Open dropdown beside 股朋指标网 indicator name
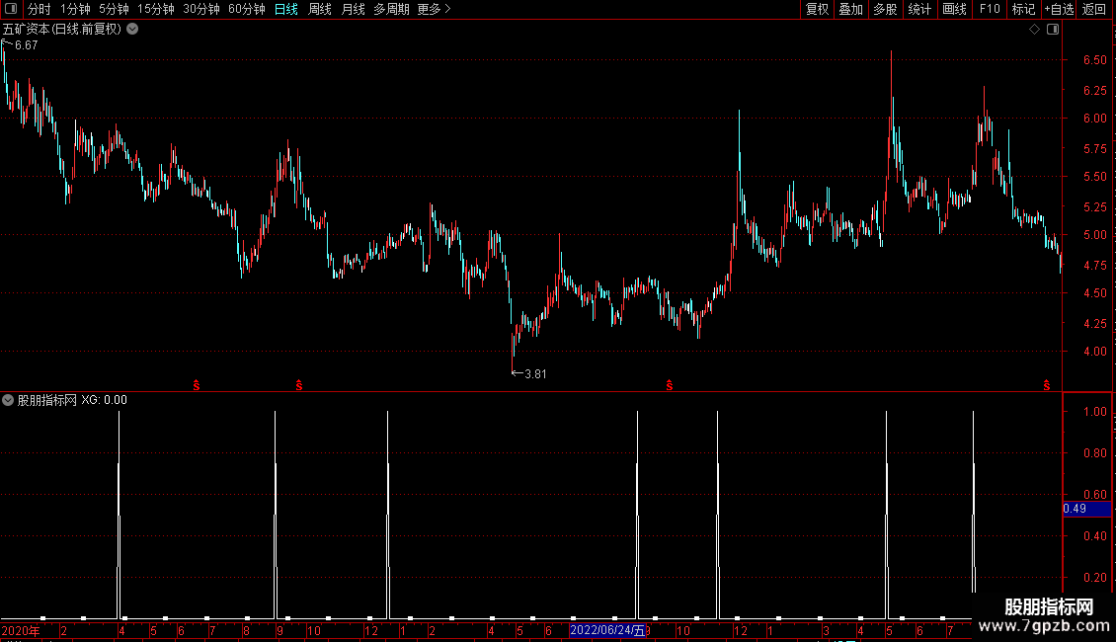The image size is (1116, 642). click(8, 400)
